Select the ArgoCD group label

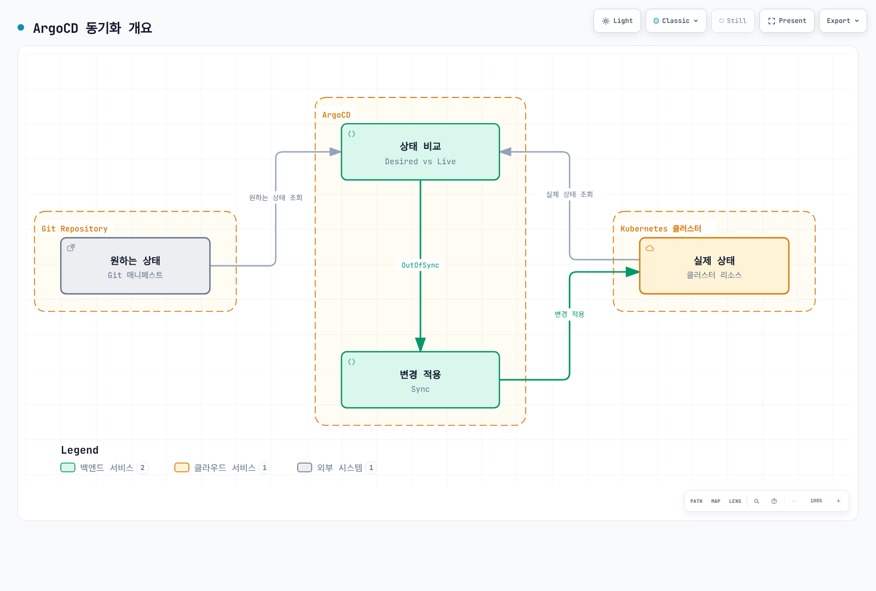[x=336, y=115]
